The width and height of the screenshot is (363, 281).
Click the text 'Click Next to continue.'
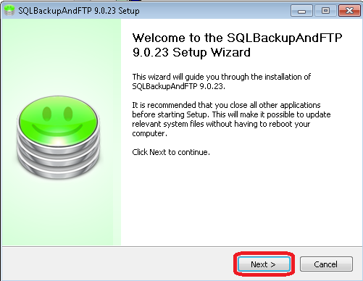[x=171, y=152]
